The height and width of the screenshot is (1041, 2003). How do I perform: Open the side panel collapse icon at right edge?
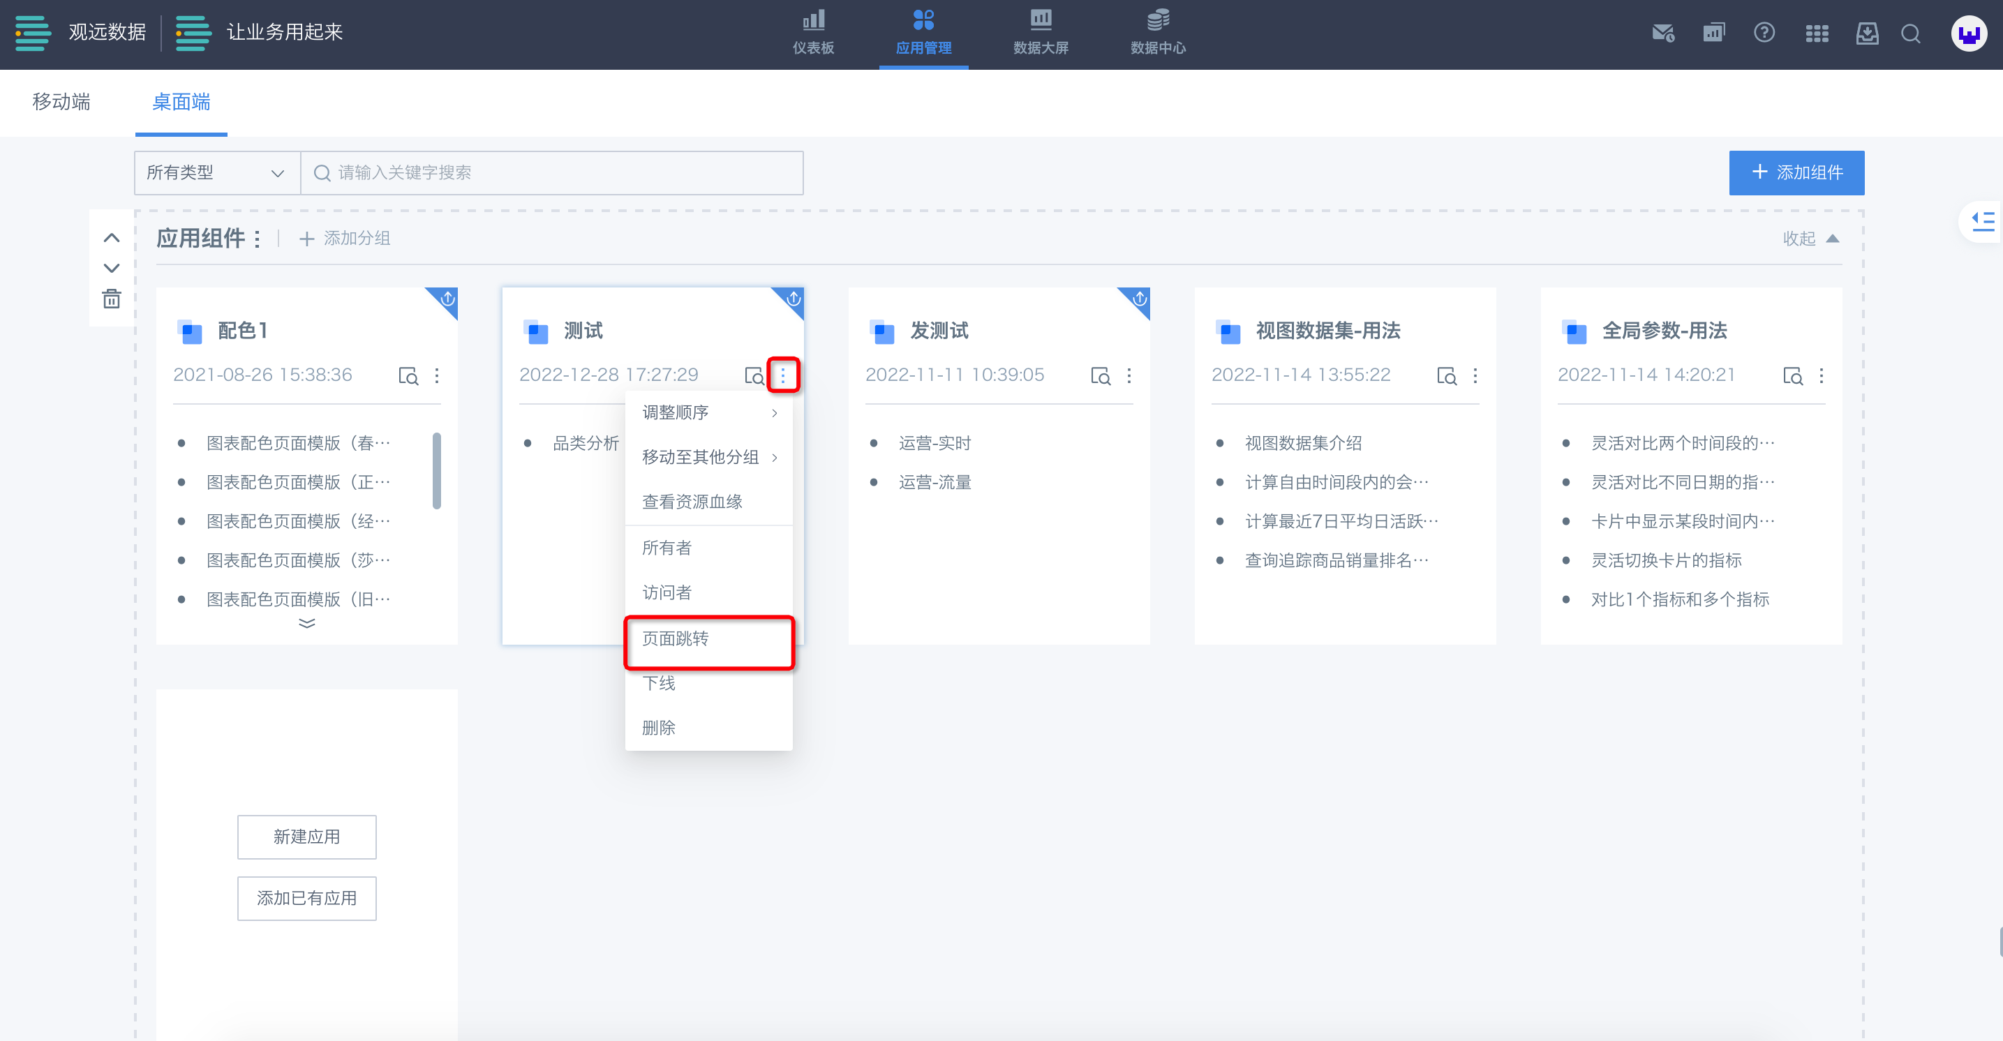click(x=1982, y=222)
